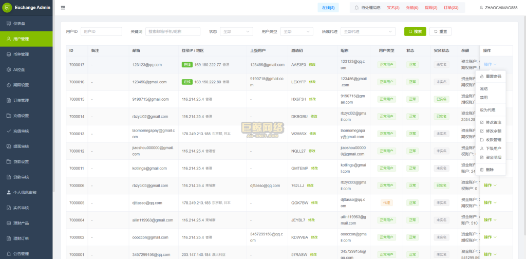
Task: Open 贷款设置 via its folder icon
Action: tap(9, 162)
